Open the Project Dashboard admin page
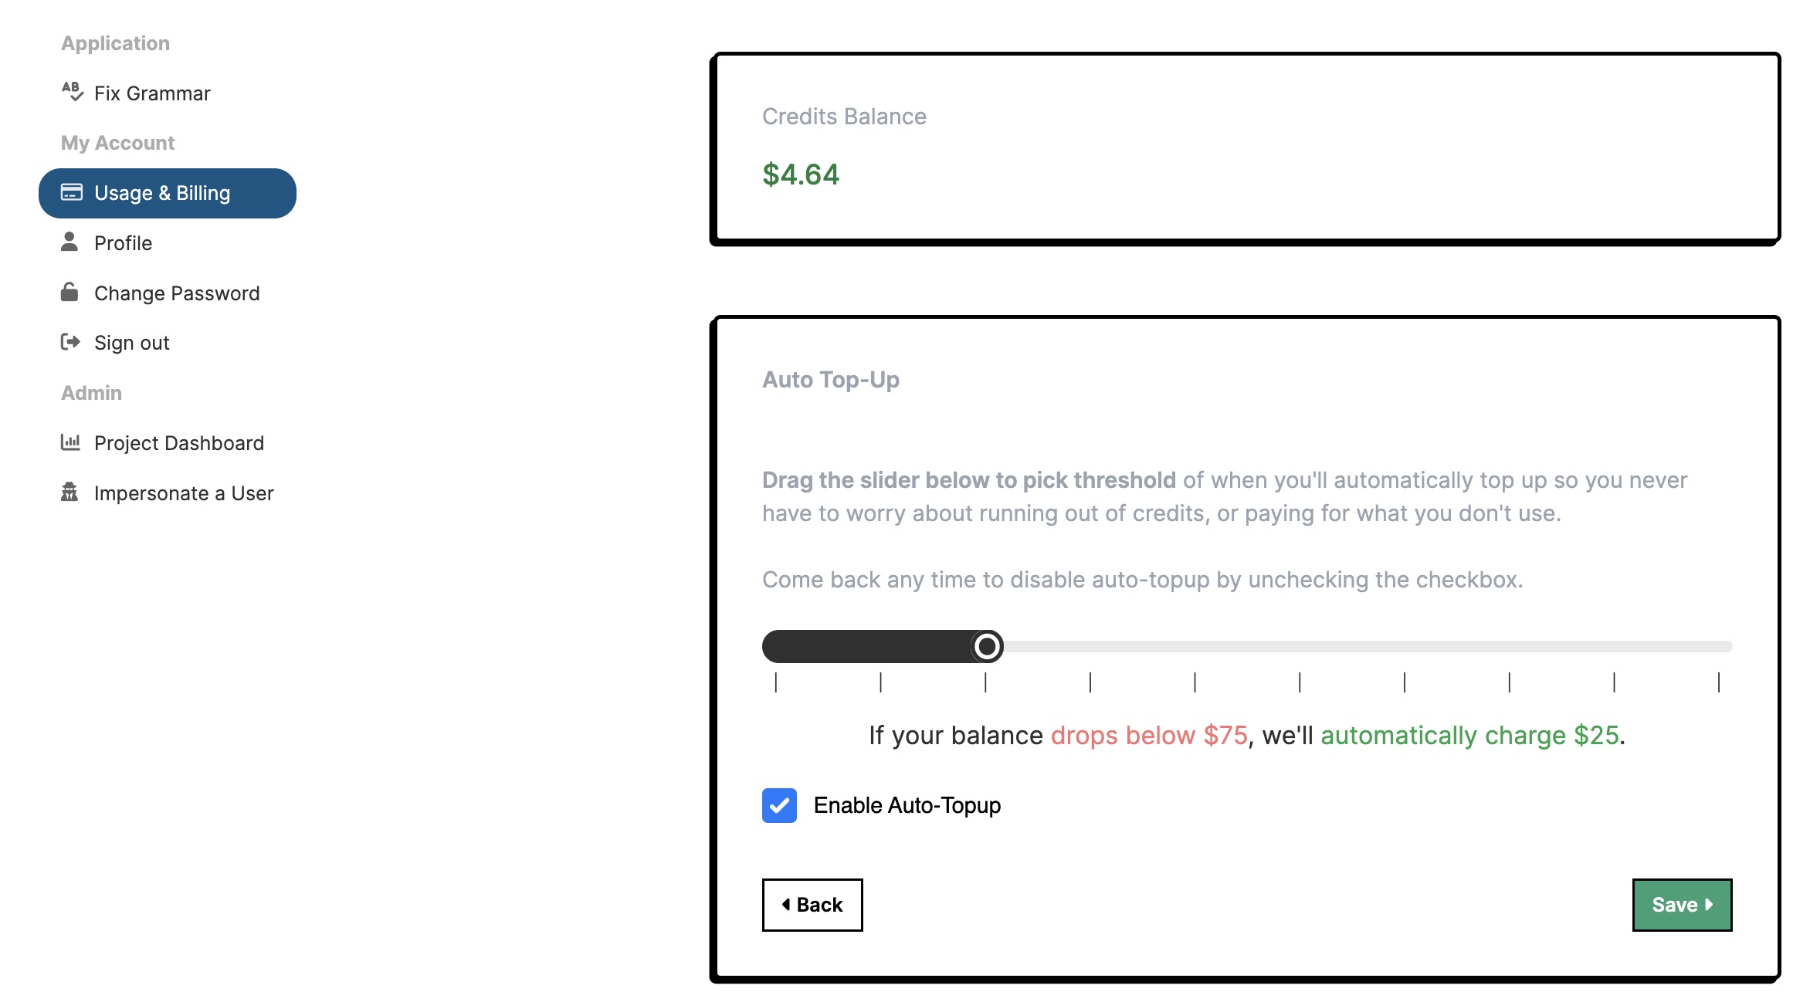1810x1002 pixels. pos(178,443)
